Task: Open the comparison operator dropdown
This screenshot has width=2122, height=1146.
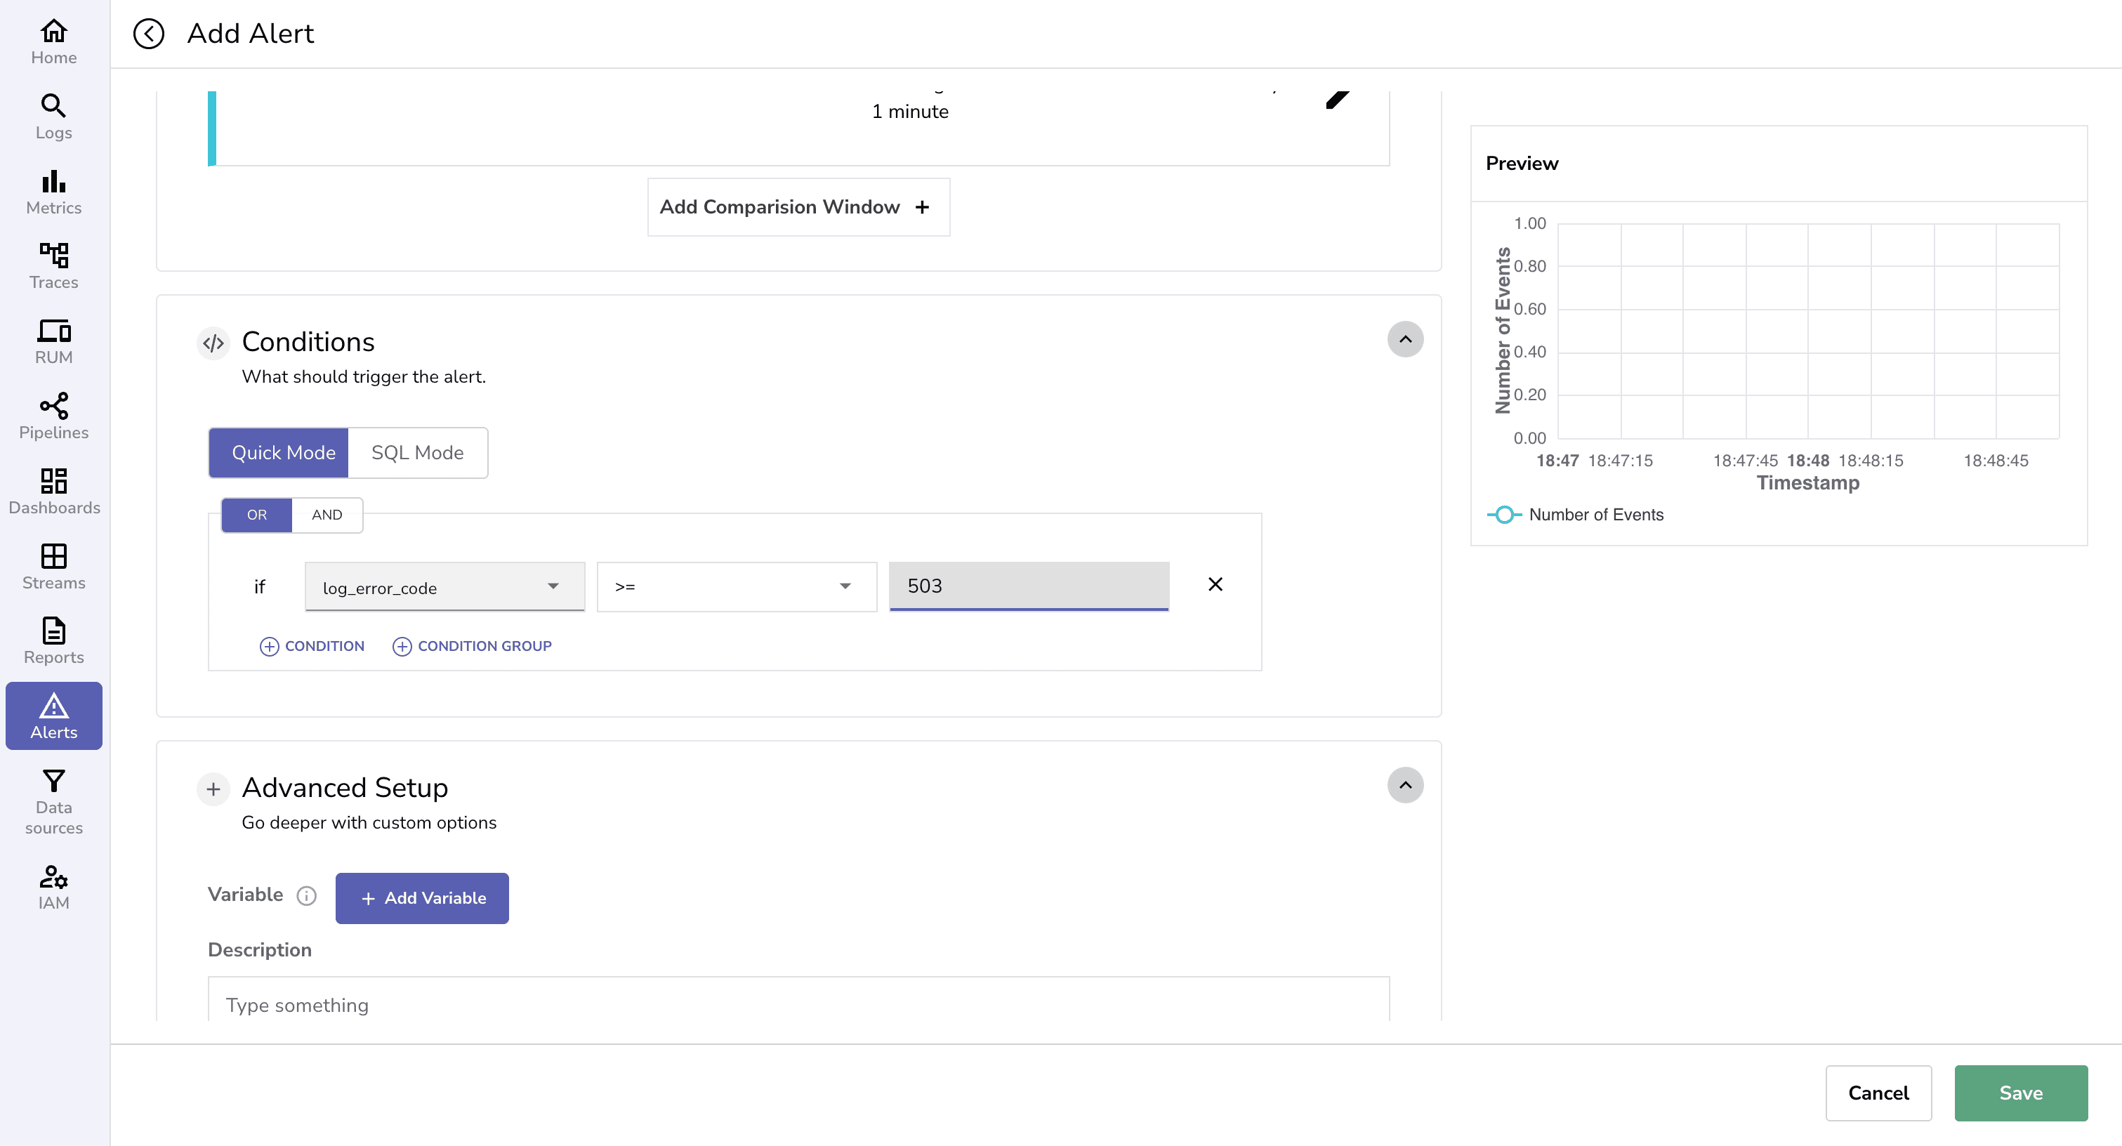Action: pyautogui.click(x=736, y=586)
